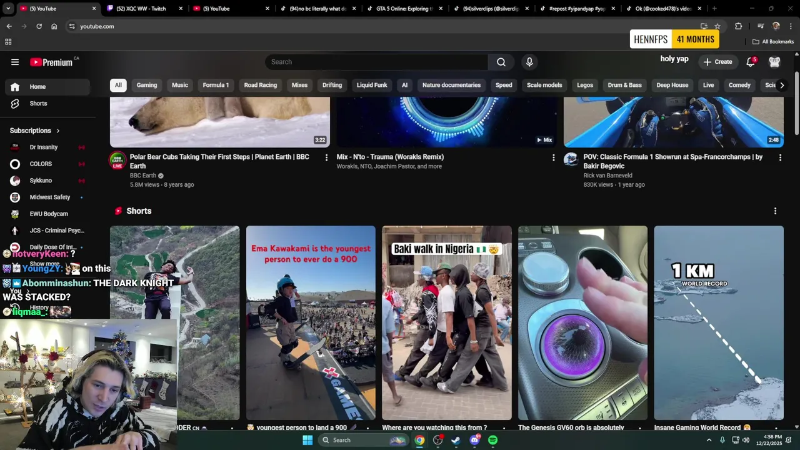Open Baki walk in Nigeria short
Image resolution: width=800 pixels, height=450 pixels.
coord(447,323)
